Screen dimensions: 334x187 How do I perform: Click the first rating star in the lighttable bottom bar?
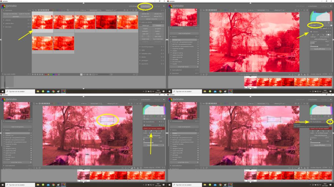(x=33, y=74)
